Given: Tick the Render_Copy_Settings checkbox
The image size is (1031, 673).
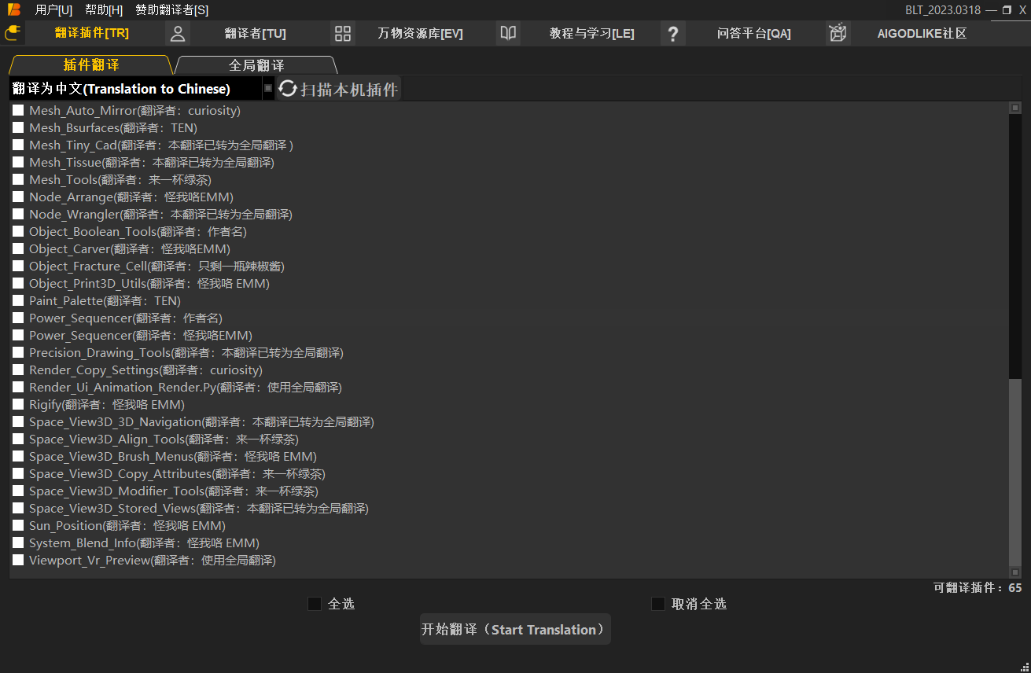Looking at the screenshot, I should point(18,370).
